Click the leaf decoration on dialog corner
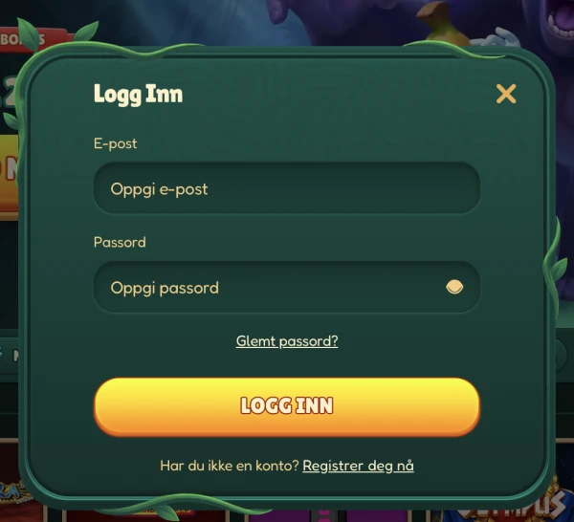The width and height of the screenshot is (574, 522). pos(30,34)
